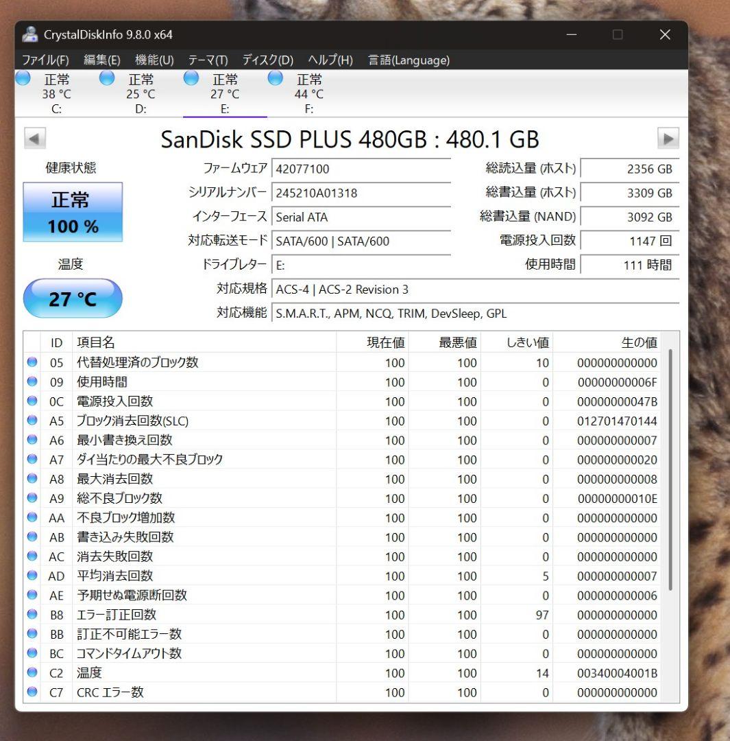
Task: Click status dot of attribute AE row
Action: click(32, 594)
